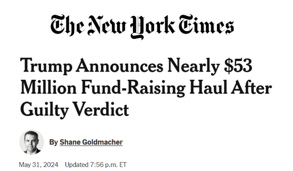Click the Updated 7:56 p.m. ET timestamp
The height and width of the screenshot is (171, 293).
96,165
